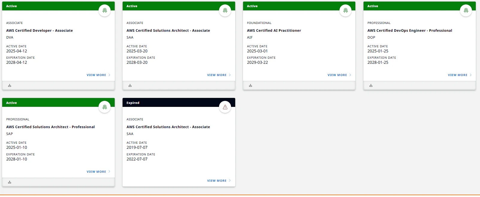Open View More on AI Practitioner card
The height and width of the screenshot is (197, 480).
[337, 75]
